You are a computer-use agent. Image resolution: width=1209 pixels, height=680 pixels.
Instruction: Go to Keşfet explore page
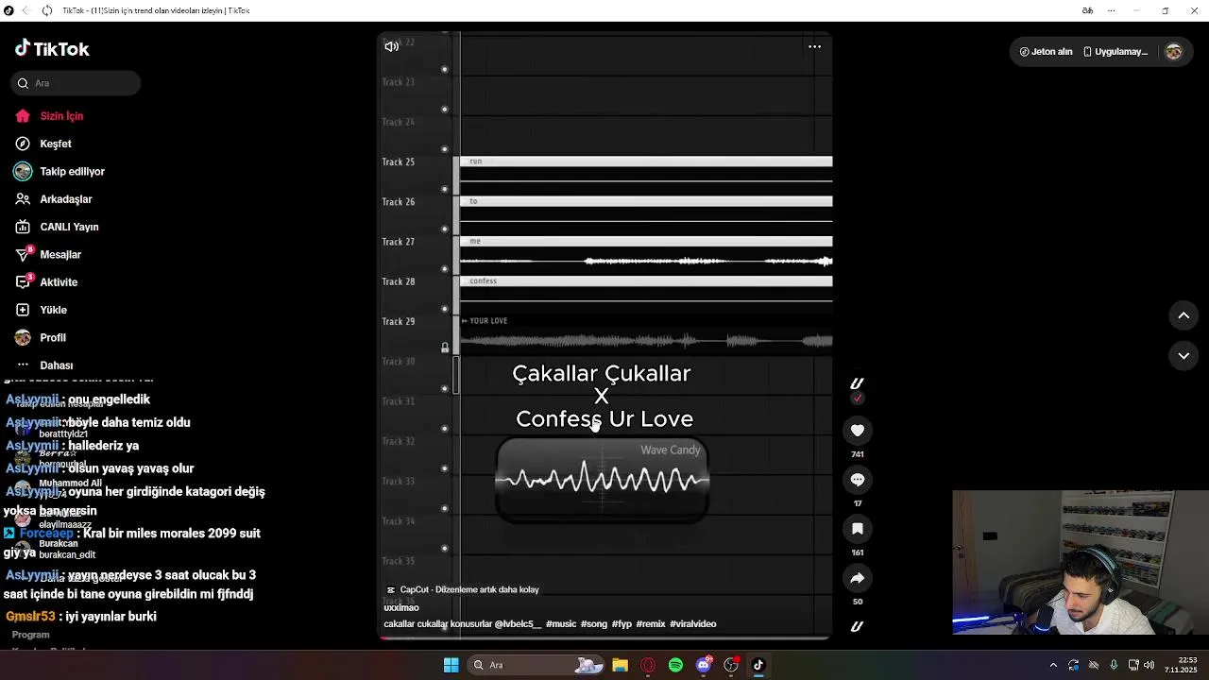[x=56, y=144]
